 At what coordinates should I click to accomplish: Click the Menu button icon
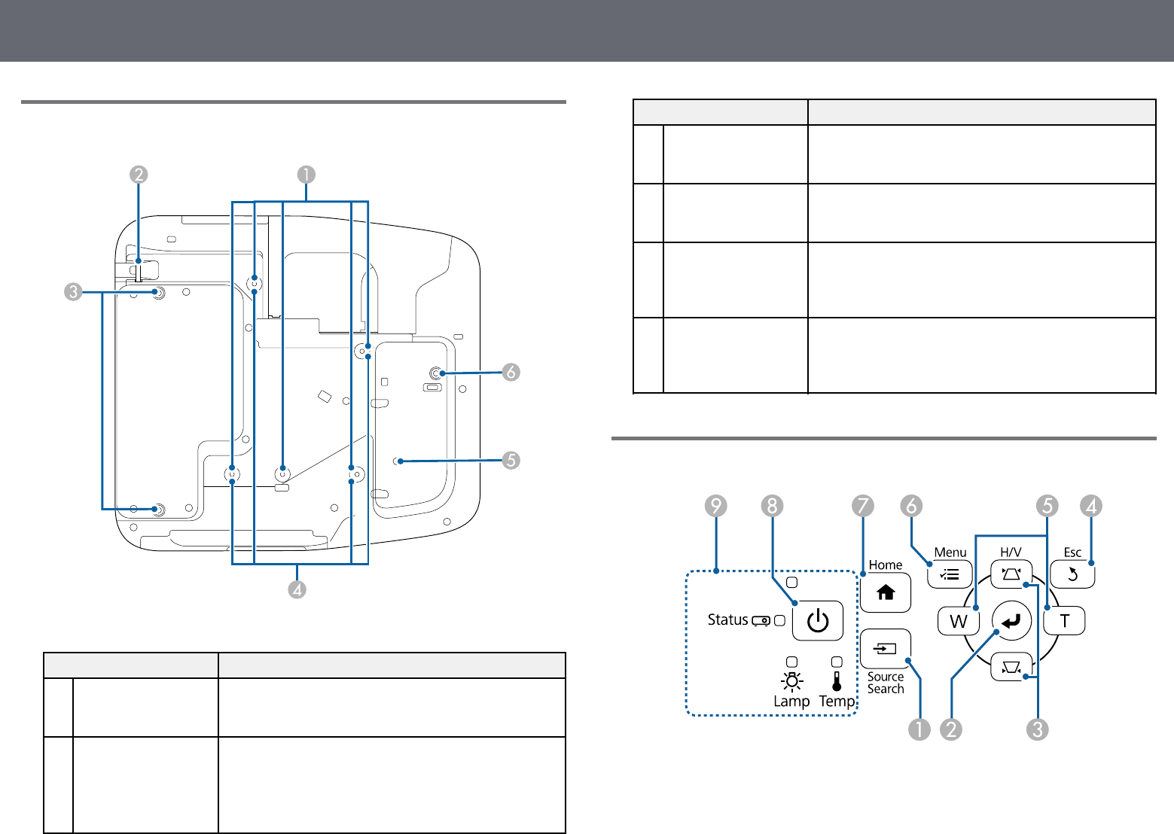950,575
